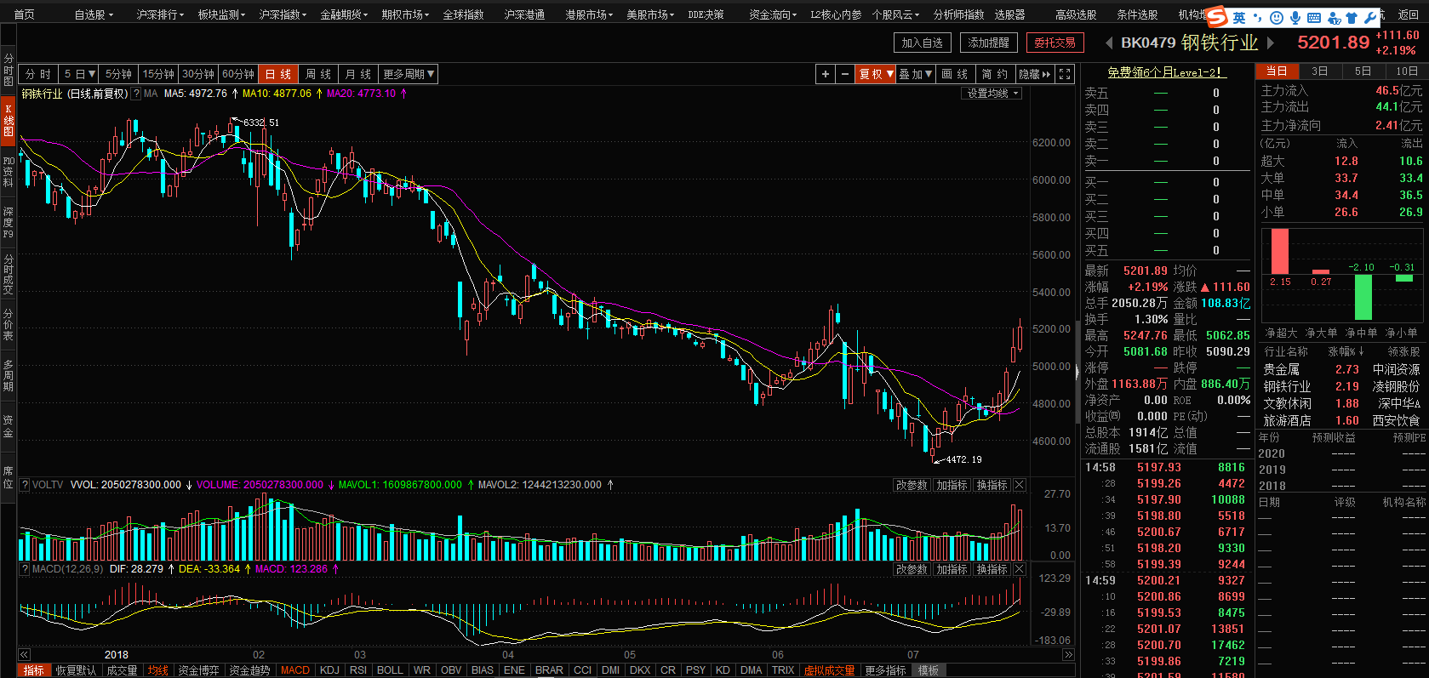Screen dimensions: 1429x678
Task: Zoom in the K-line chart with plus button
Action: tap(825, 74)
